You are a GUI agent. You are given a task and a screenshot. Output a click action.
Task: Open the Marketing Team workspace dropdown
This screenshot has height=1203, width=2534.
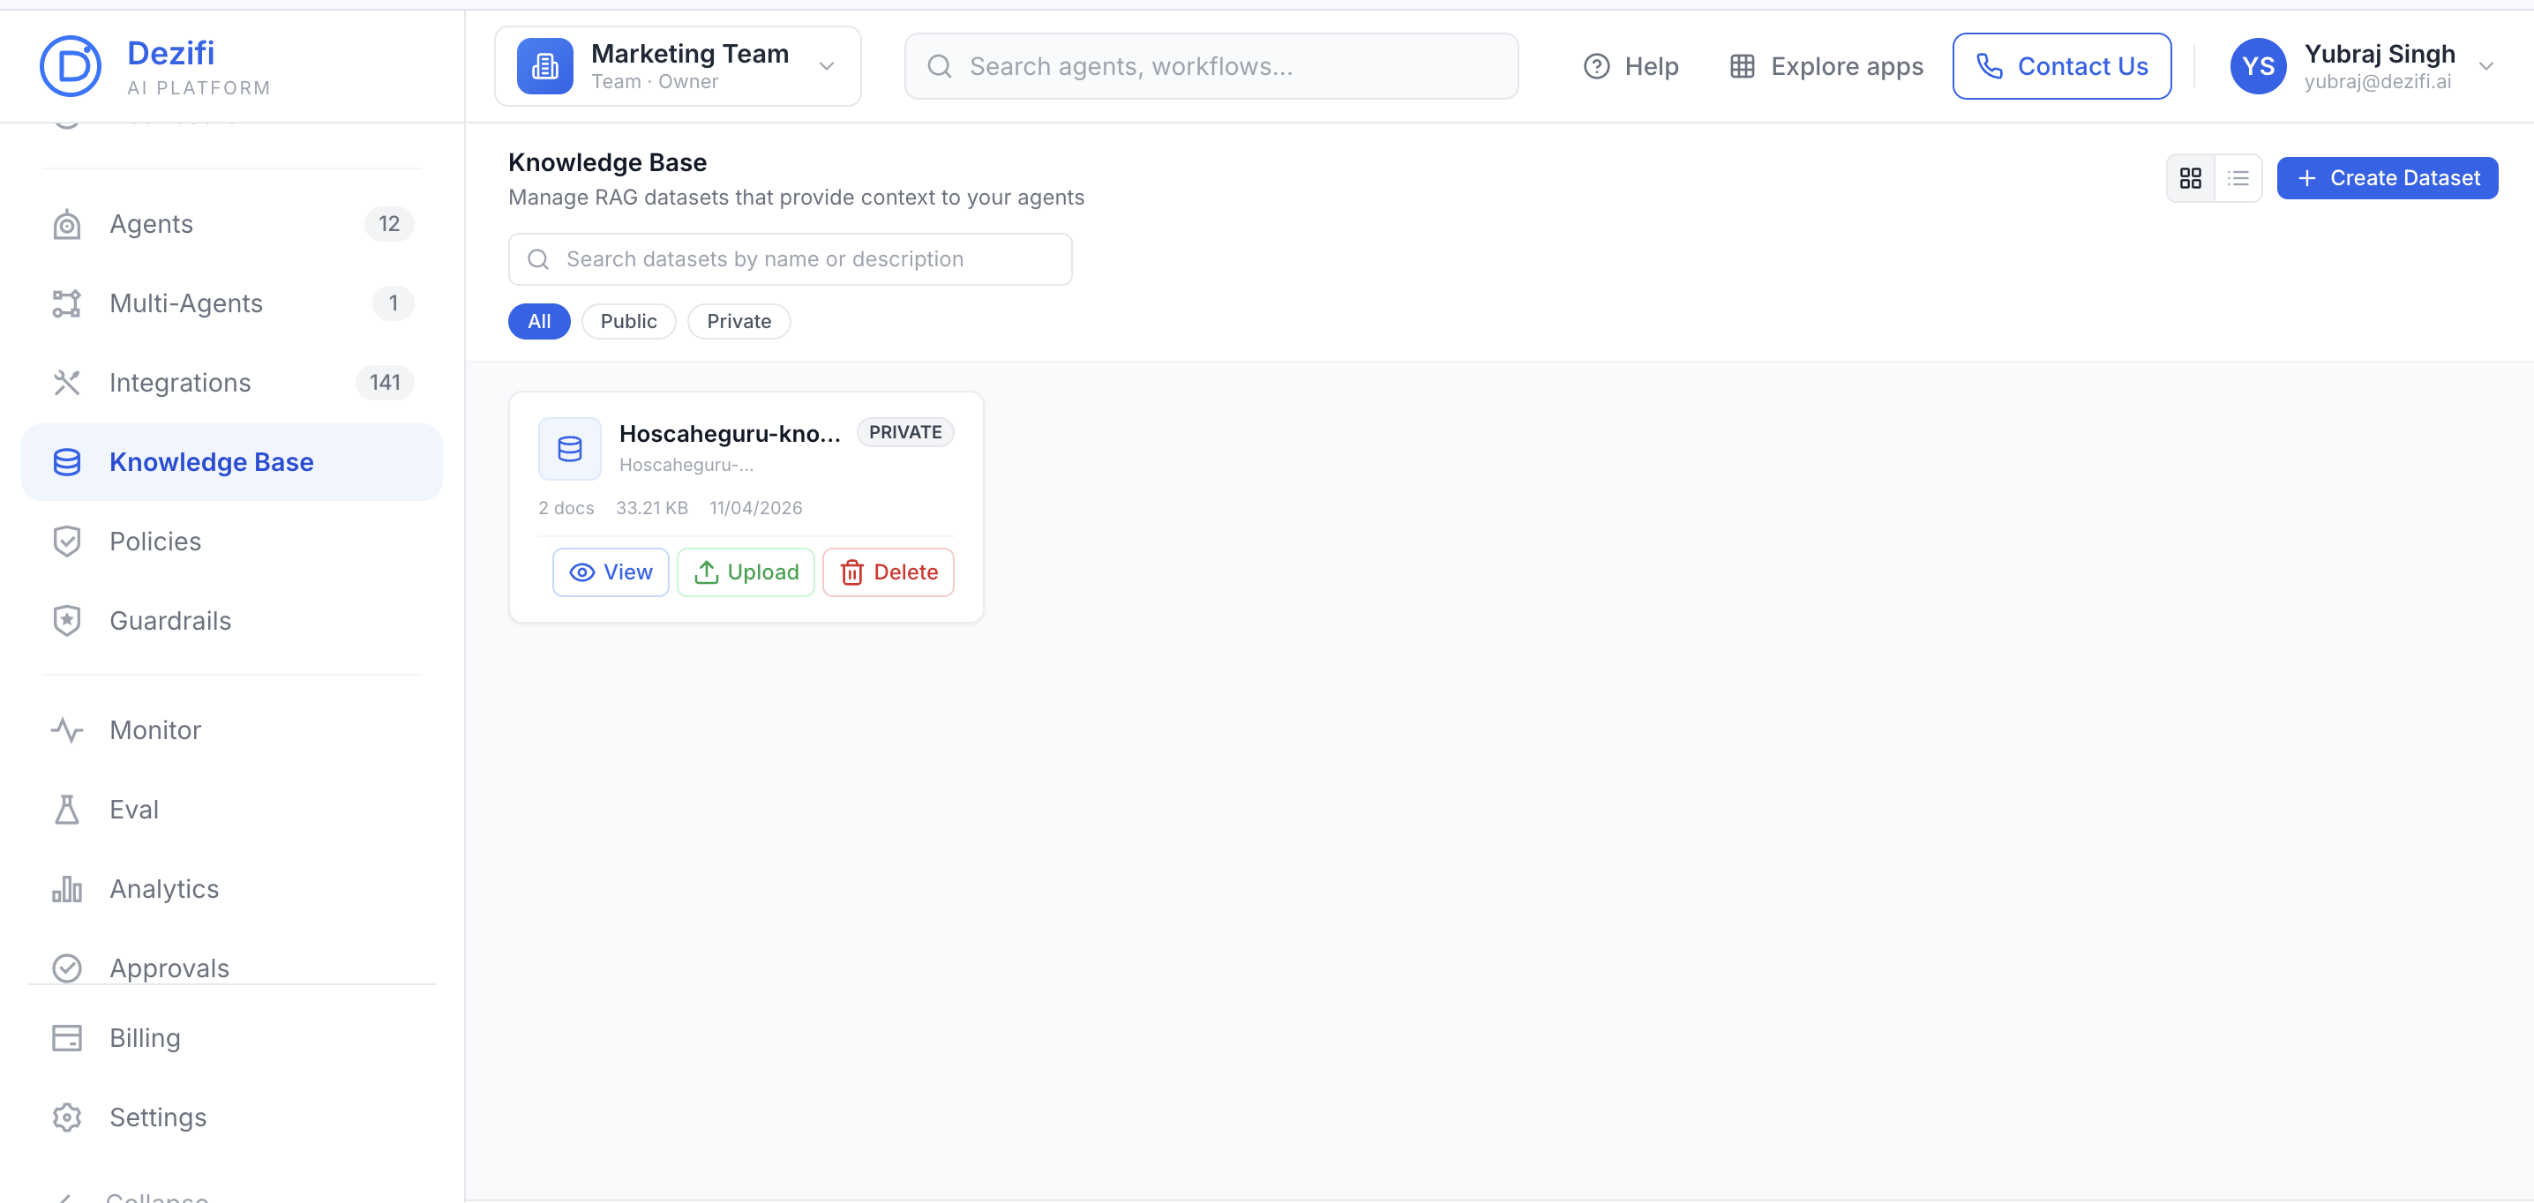point(678,66)
